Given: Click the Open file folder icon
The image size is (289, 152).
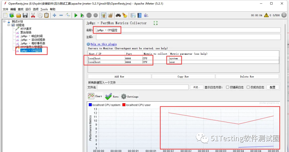Looking at the screenshot, I should click(x=18, y=15).
